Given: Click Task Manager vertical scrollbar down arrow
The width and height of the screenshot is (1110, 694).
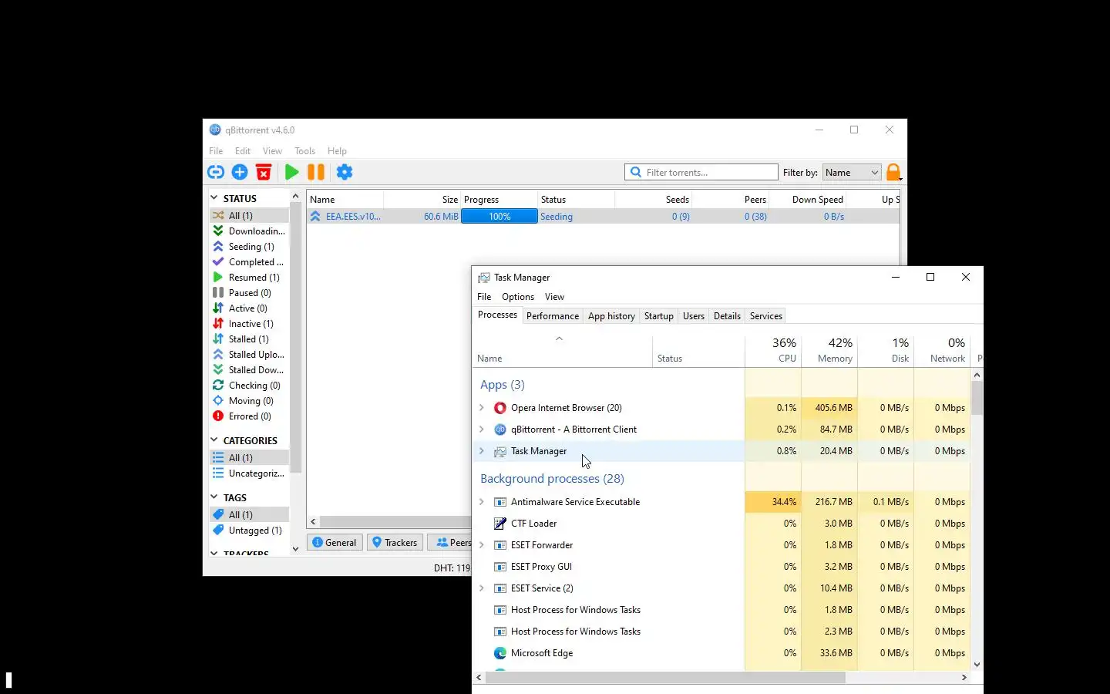Looking at the screenshot, I should point(977,664).
